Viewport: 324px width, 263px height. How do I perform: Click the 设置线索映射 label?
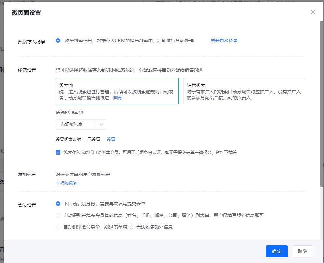[68, 139]
